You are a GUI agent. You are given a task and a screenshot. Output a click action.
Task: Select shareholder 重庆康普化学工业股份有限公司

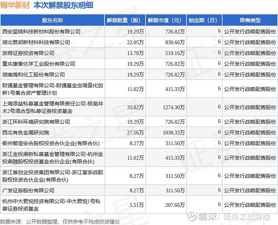pyautogui.click(x=39, y=64)
